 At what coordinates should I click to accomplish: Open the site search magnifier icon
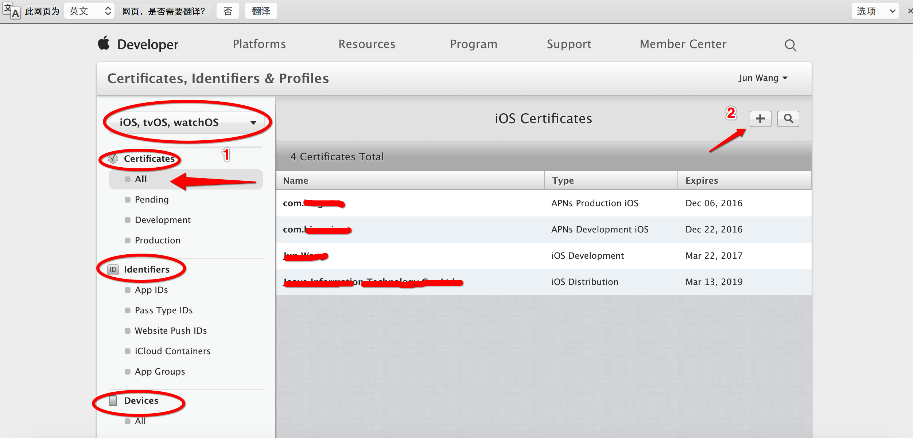tap(790, 45)
